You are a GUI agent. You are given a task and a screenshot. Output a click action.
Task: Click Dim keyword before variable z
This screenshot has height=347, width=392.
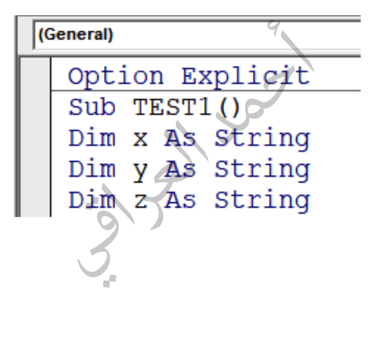[92, 200]
